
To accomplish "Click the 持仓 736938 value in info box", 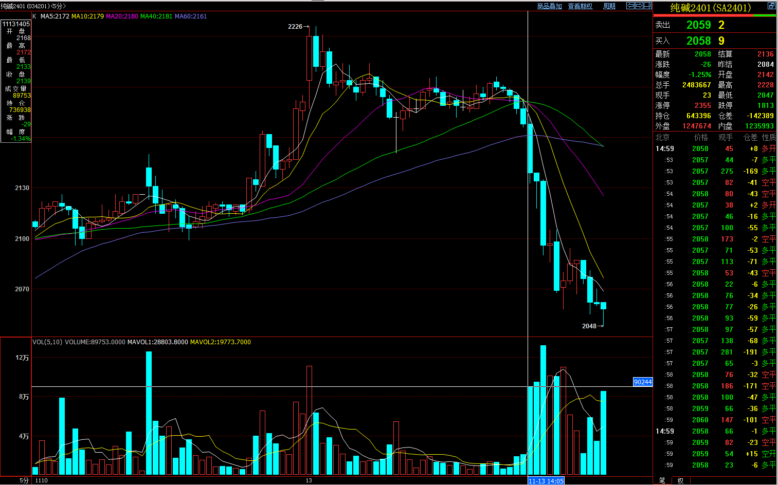I will [20, 110].
